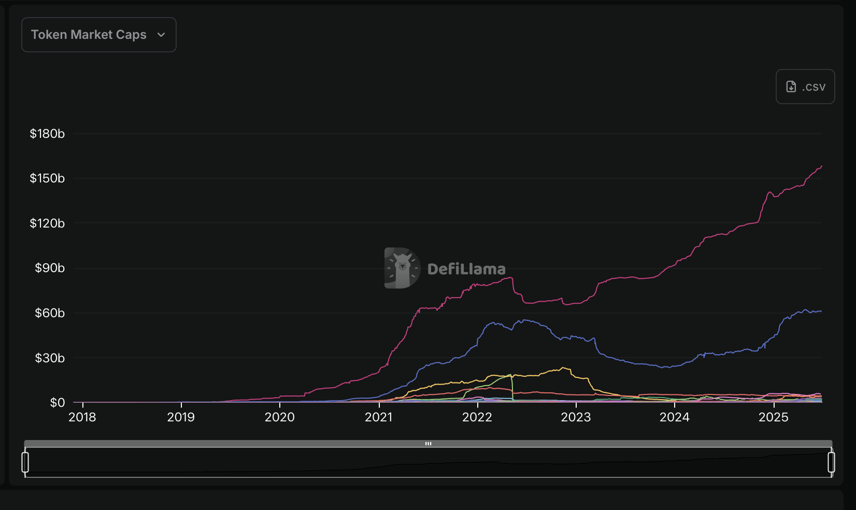Click the right handle of the time range slider
The image size is (856, 510).
pyautogui.click(x=831, y=462)
